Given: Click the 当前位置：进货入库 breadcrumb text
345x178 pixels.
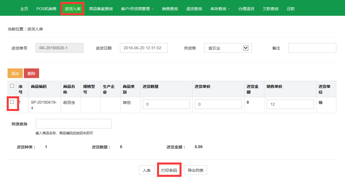Looking at the screenshot, I should (25, 29).
